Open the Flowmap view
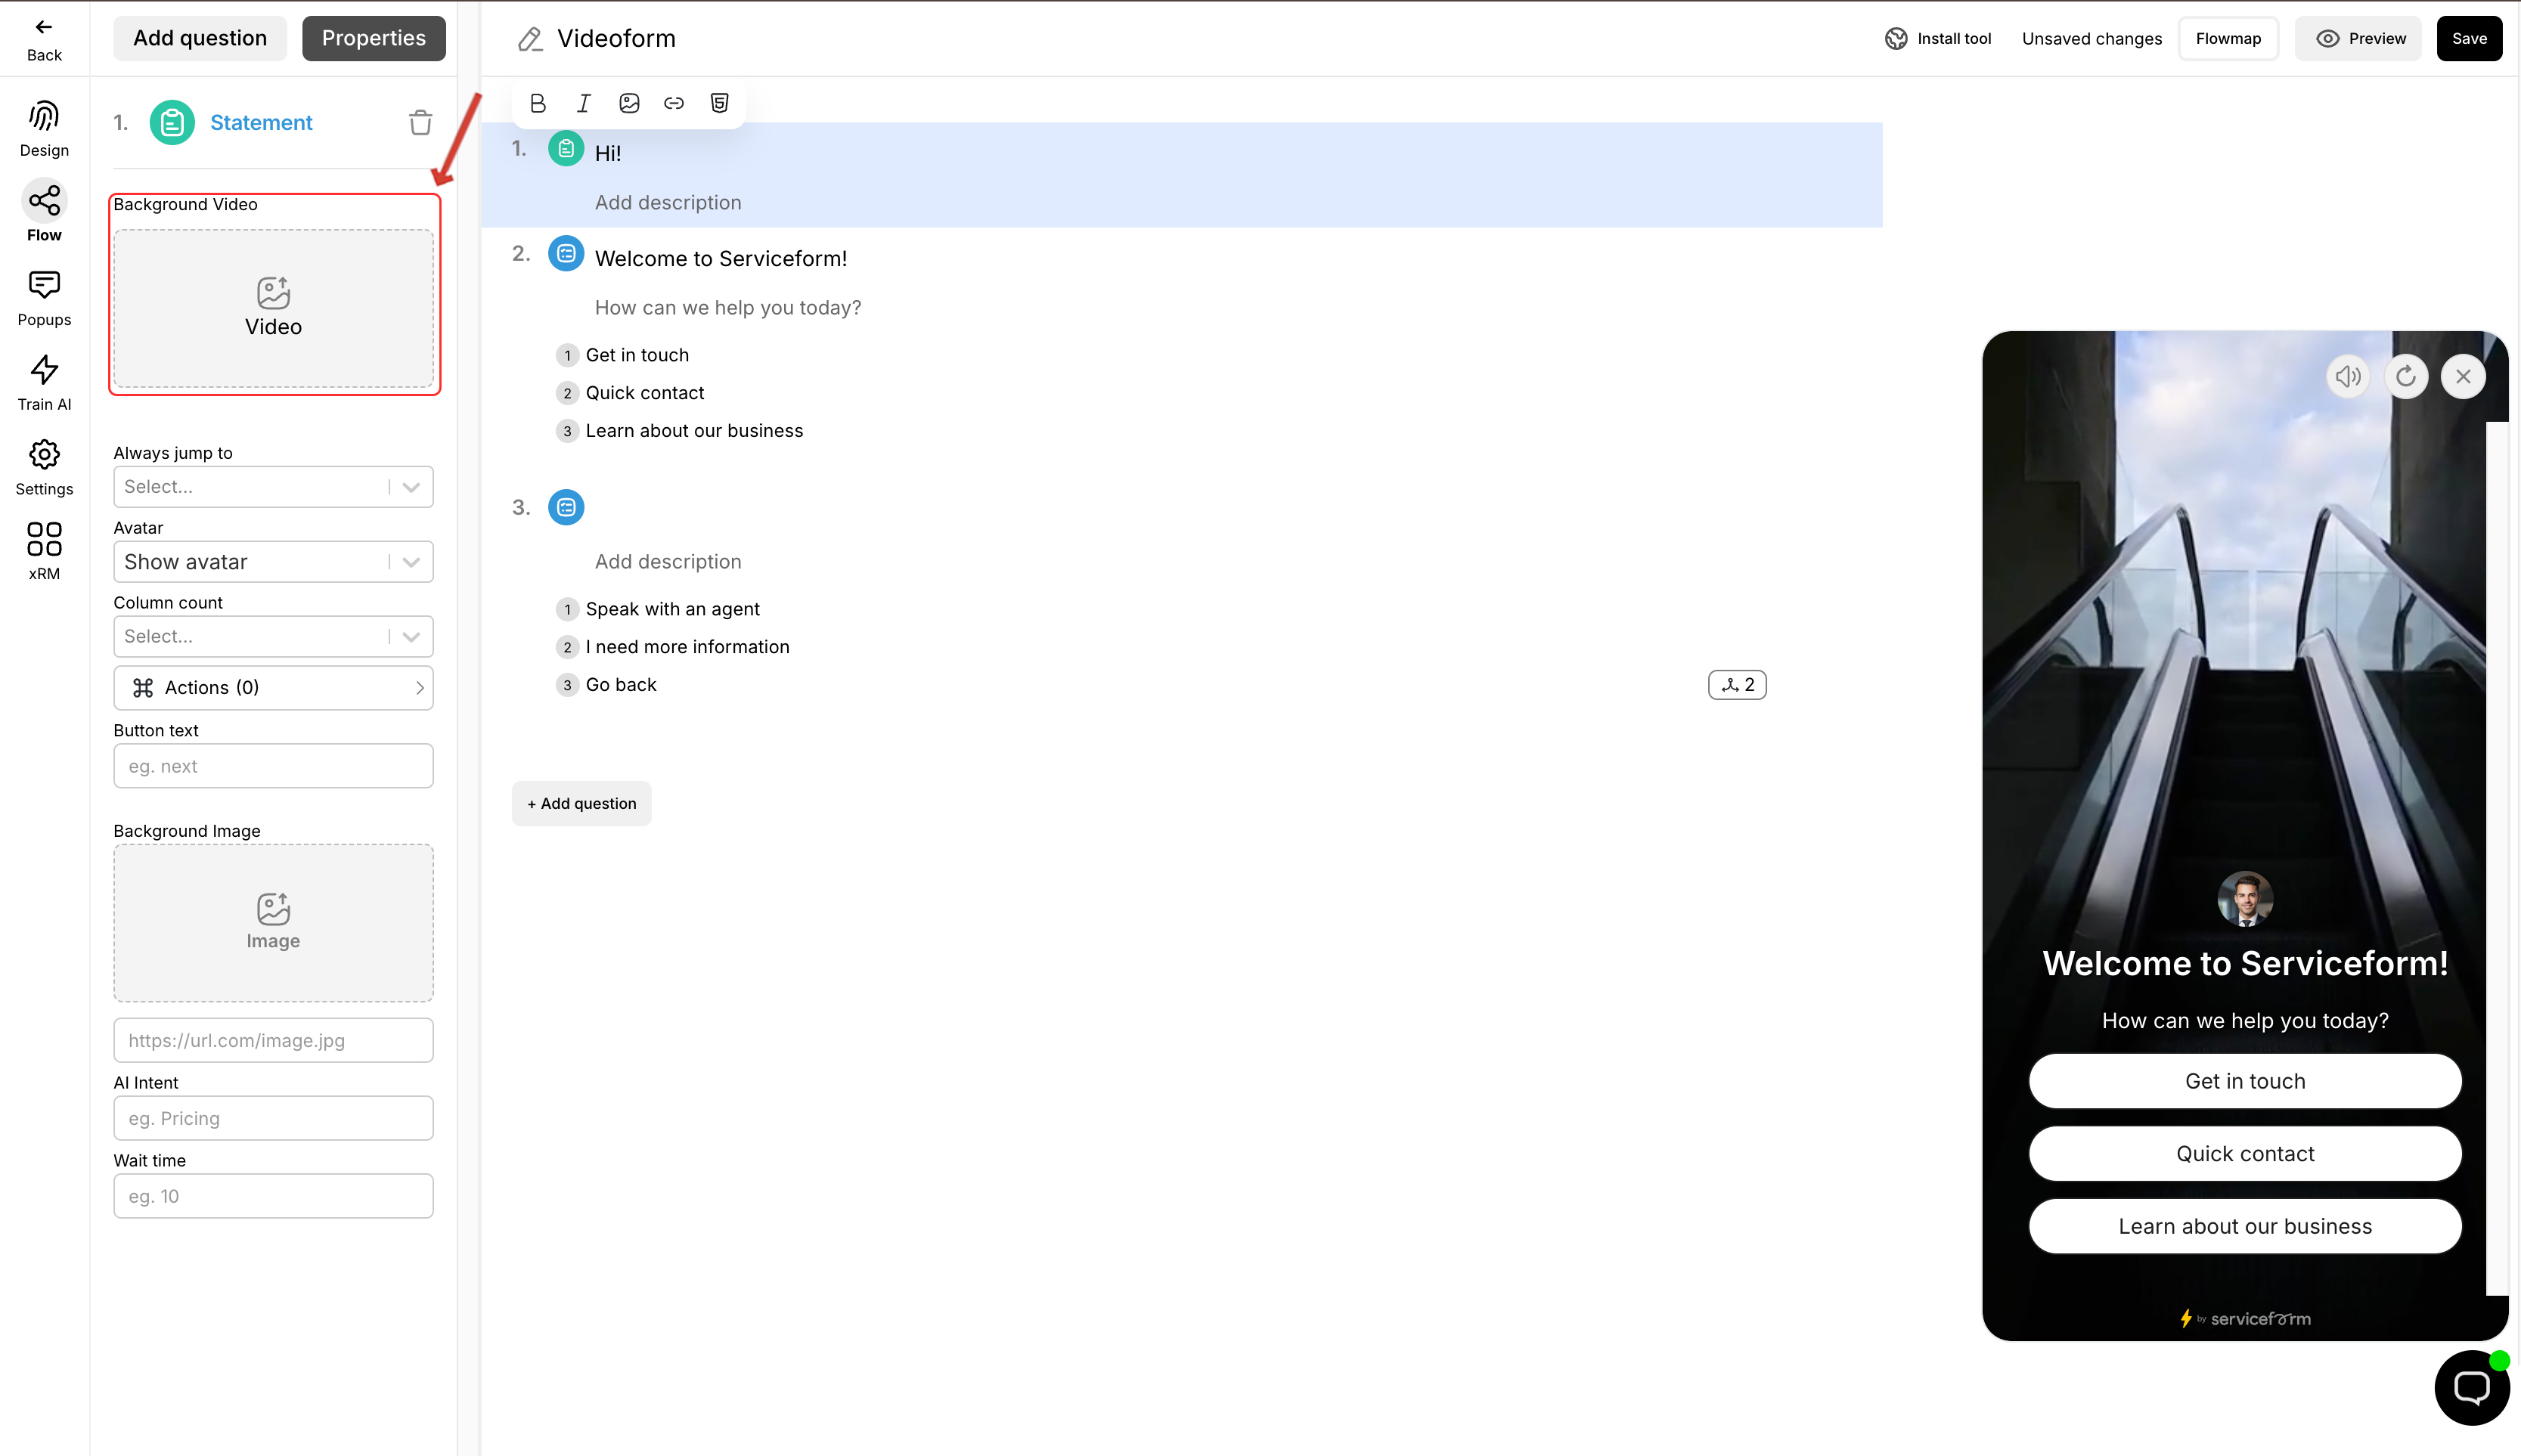2521x1456 pixels. 2228,39
